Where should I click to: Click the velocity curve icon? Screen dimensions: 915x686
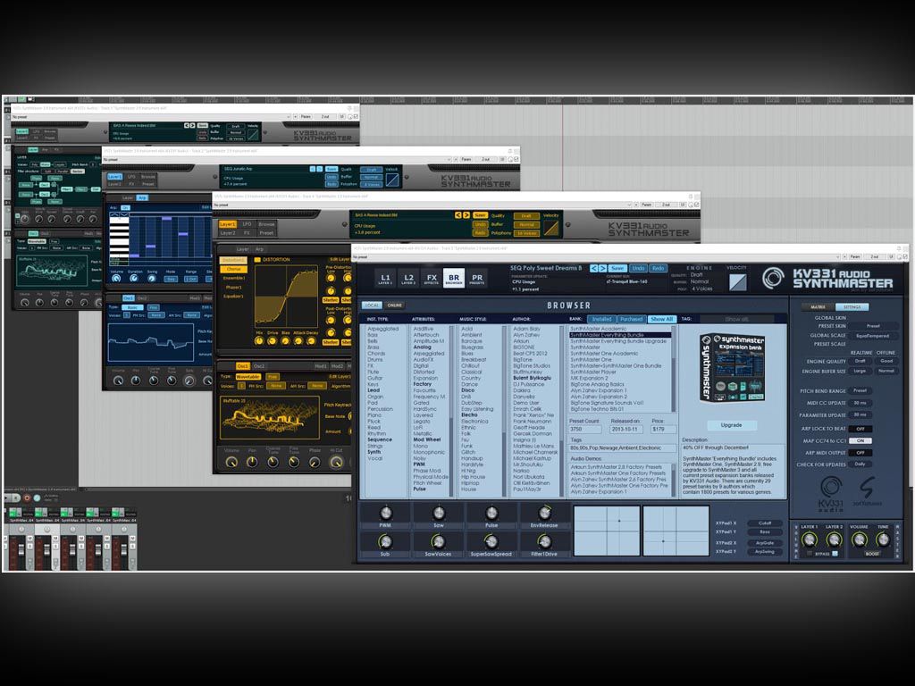(x=737, y=281)
